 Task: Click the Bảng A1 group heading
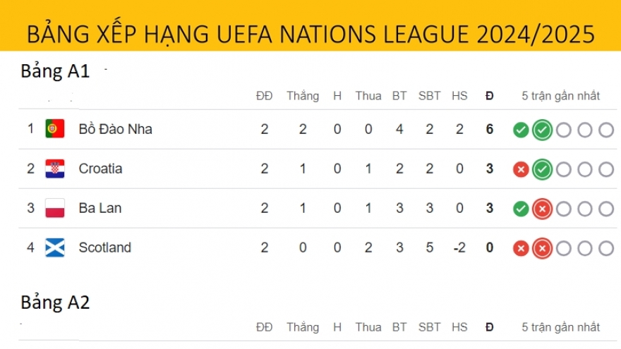point(55,71)
